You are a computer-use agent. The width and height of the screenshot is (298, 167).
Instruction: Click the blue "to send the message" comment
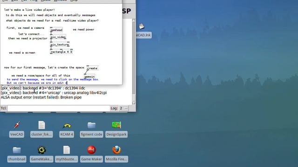click(x=53, y=79)
